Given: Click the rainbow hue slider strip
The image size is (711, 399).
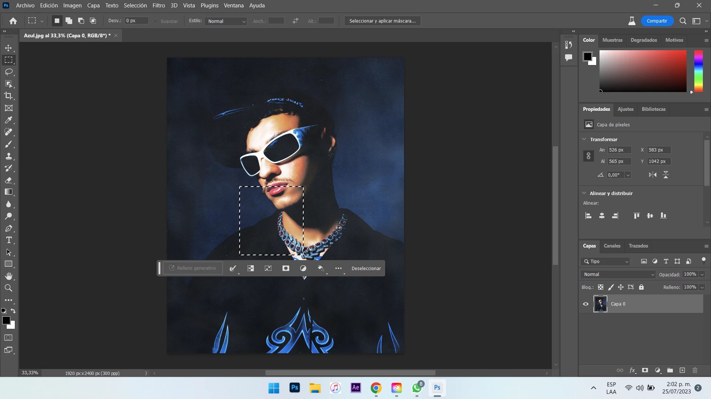Looking at the screenshot, I should click(698, 71).
